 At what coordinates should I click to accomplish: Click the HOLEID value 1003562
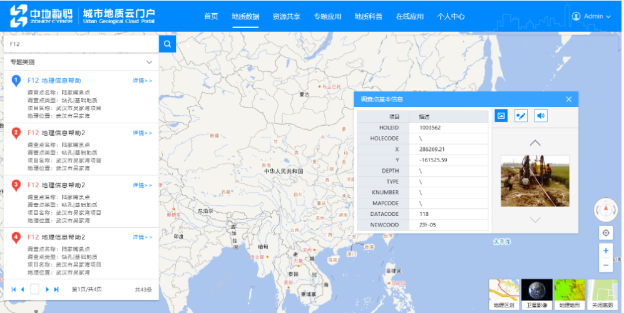coord(430,128)
